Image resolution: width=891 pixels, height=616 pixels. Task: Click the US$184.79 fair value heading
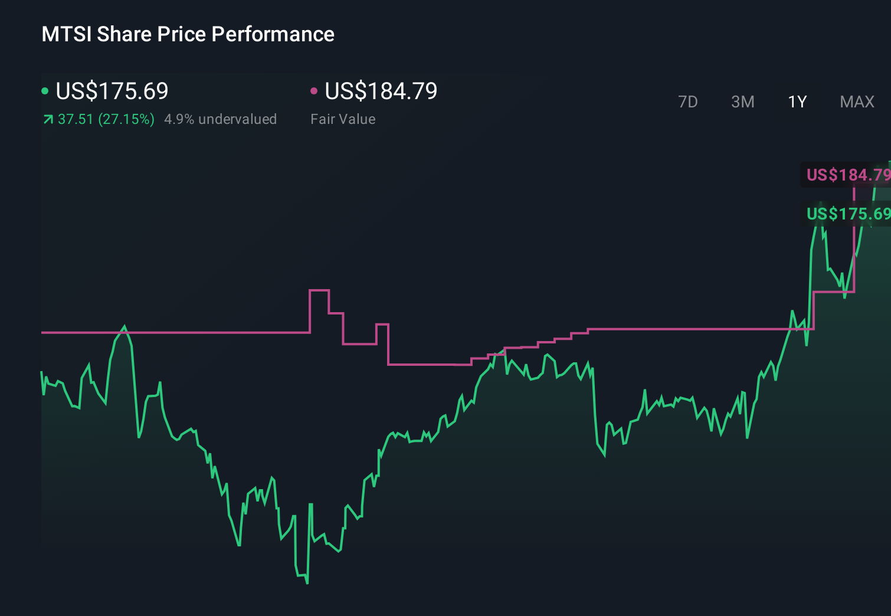(381, 91)
